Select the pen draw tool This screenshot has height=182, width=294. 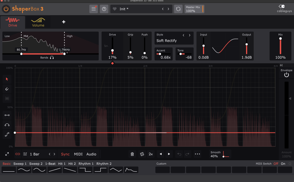point(7,89)
